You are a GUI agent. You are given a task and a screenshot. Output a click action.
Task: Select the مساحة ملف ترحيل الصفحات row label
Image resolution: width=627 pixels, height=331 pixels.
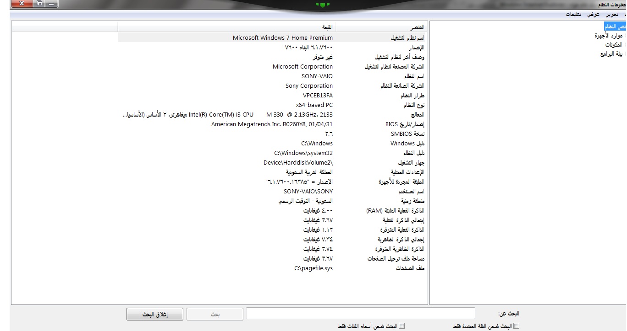click(x=396, y=259)
